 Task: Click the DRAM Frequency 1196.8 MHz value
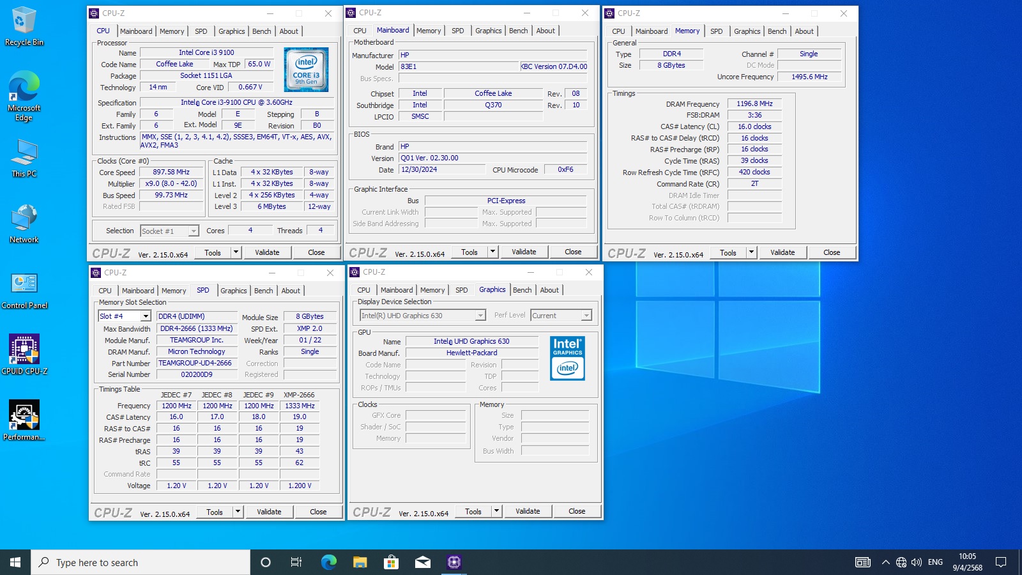(754, 103)
